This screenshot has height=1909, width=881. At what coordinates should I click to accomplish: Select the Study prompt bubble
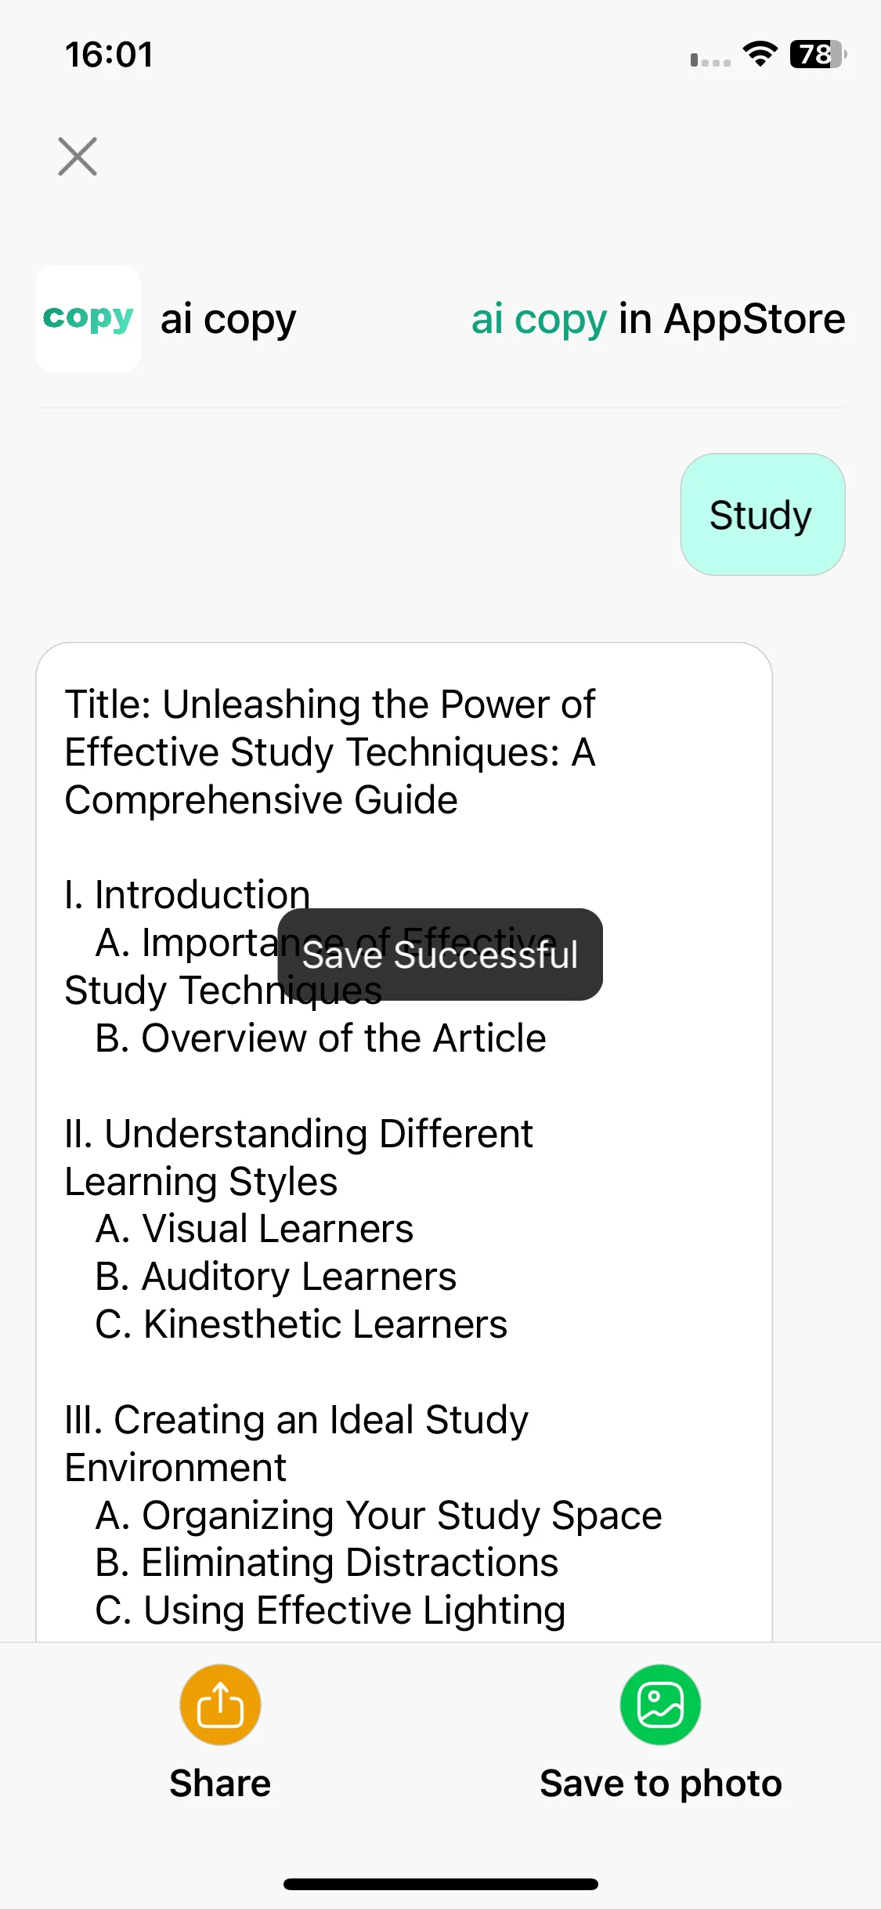[762, 515]
